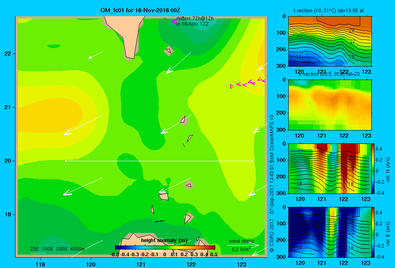Click the 0.3 tick on height anomaly scale
The height and width of the screenshot is (268, 395).
(x=194, y=255)
